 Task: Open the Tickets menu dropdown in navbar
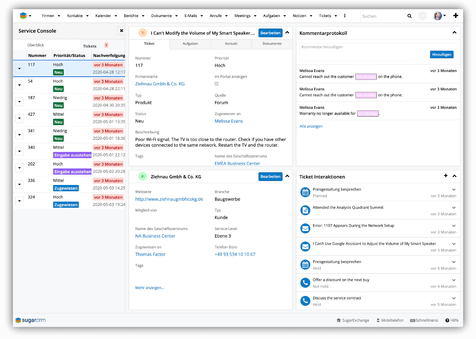[x=336, y=16]
